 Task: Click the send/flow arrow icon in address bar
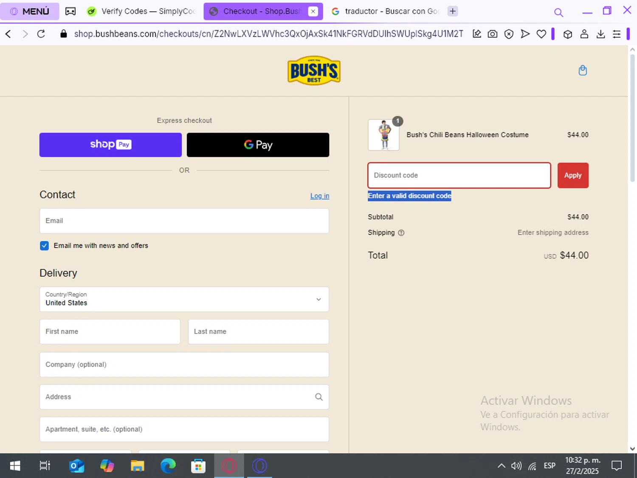pyautogui.click(x=525, y=34)
